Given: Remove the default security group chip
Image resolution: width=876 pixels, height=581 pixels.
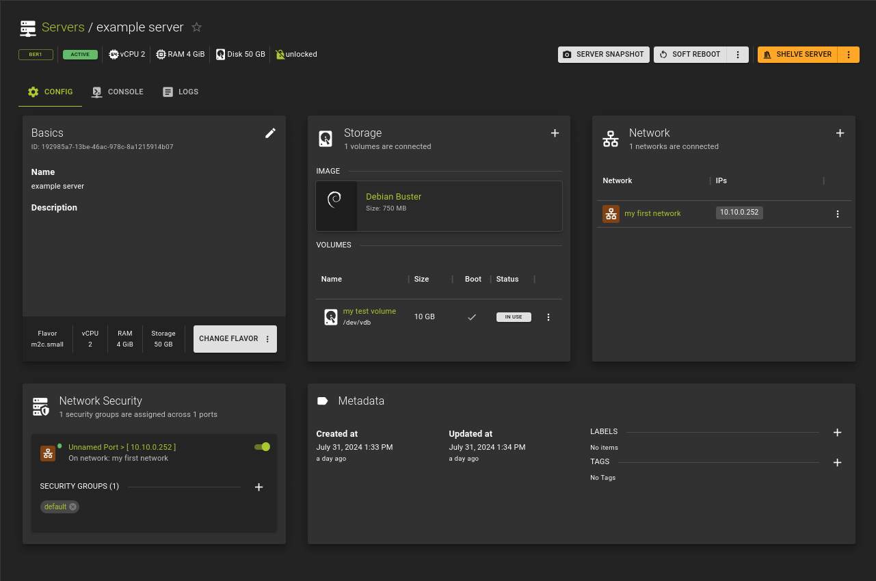Looking at the screenshot, I should click(x=72, y=506).
